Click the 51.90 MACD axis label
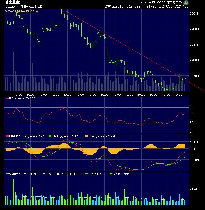This screenshot has width=205, height=210. [194, 142]
